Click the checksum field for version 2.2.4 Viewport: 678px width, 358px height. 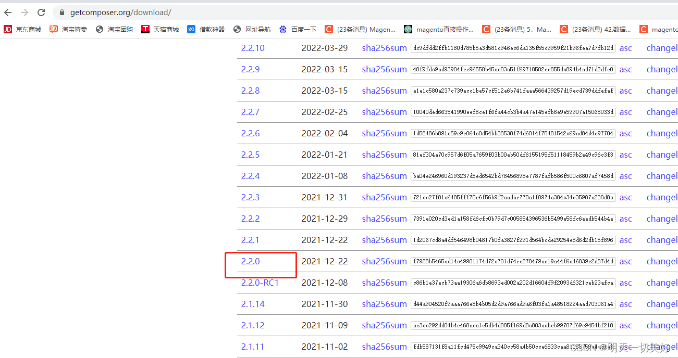[513, 176]
